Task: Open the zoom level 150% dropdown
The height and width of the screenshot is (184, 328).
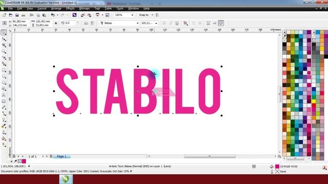Action: coord(132,15)
